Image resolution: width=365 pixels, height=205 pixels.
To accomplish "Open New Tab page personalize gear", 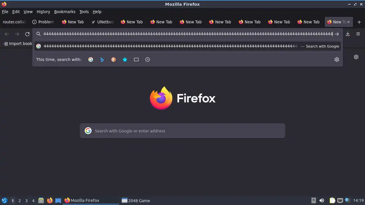I will click(356, 57).
